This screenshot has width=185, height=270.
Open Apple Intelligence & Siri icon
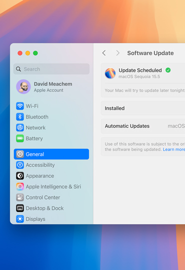20,186
